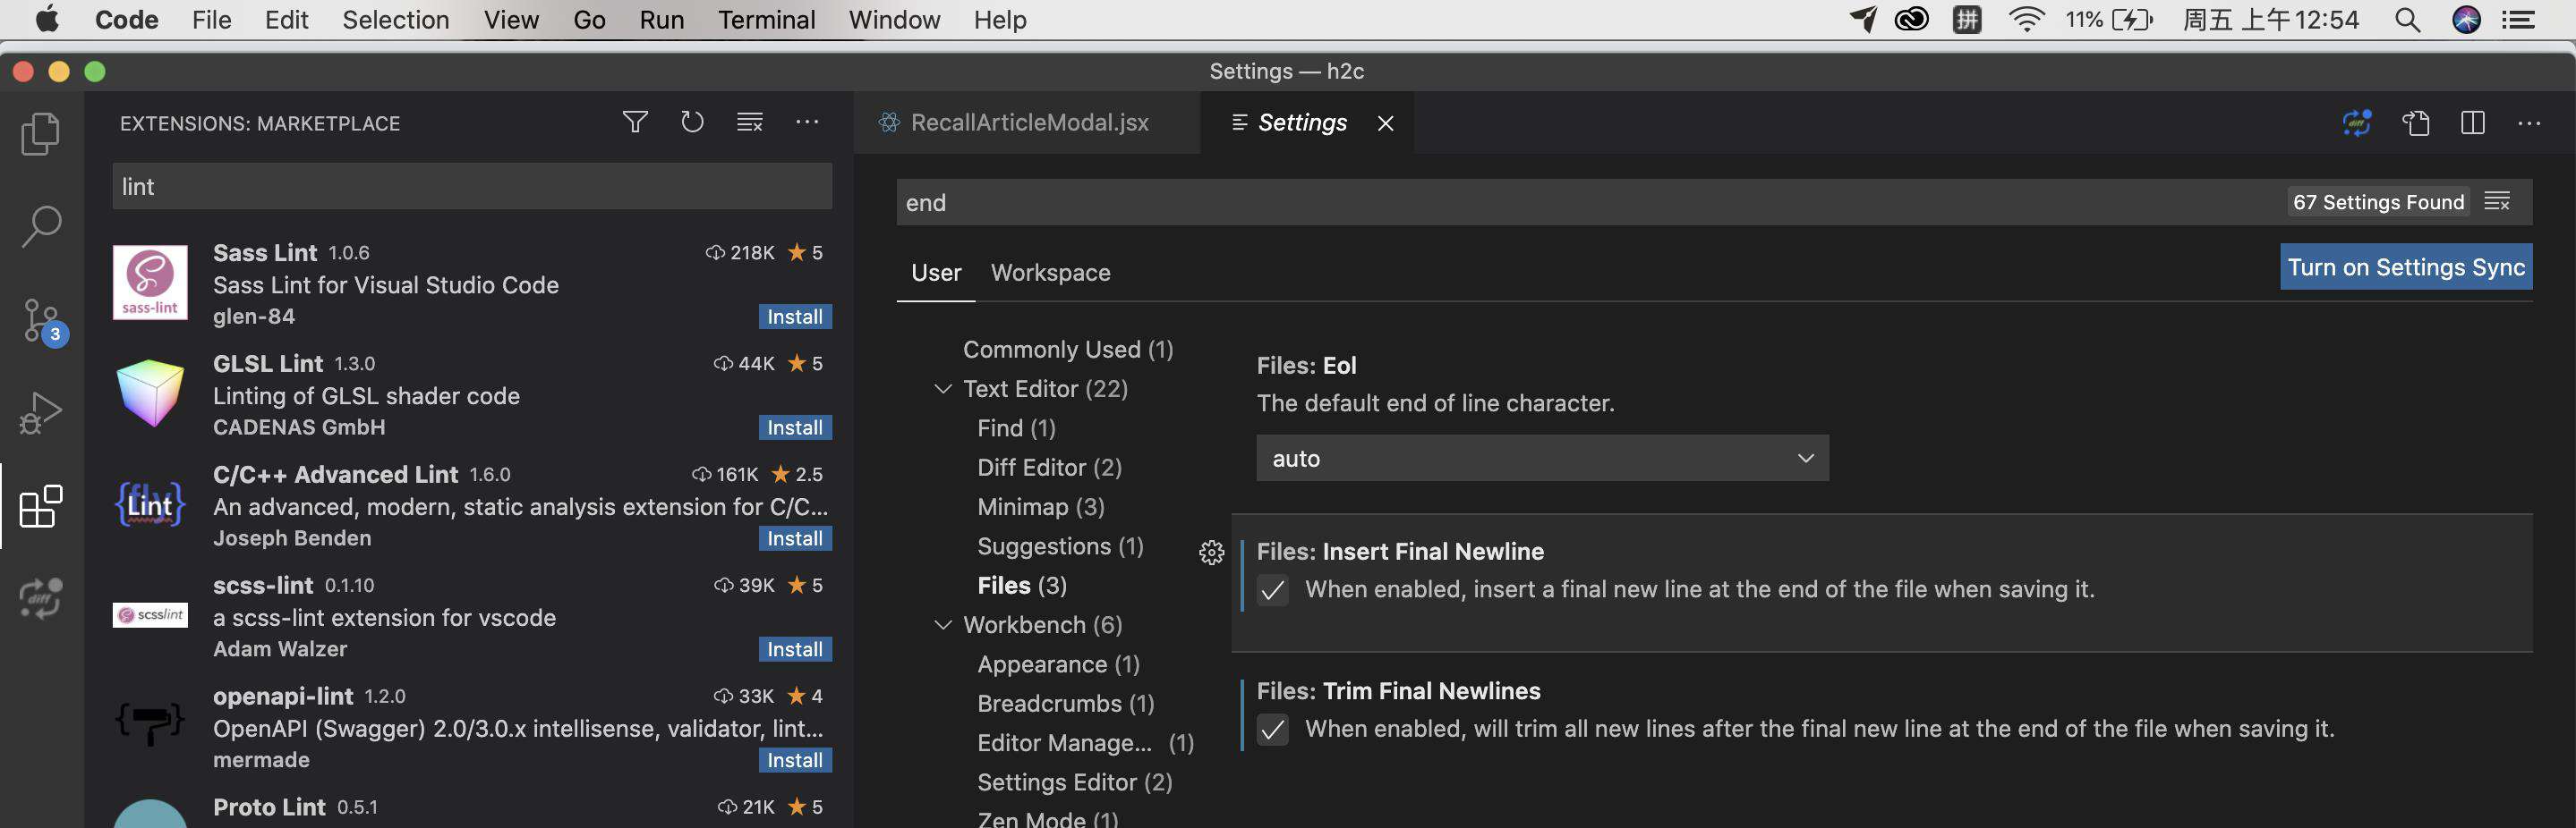Click the diff sync icon in editor toolbar
The height and width of the screenshot is (828, 2576).
coord(2357,123)
